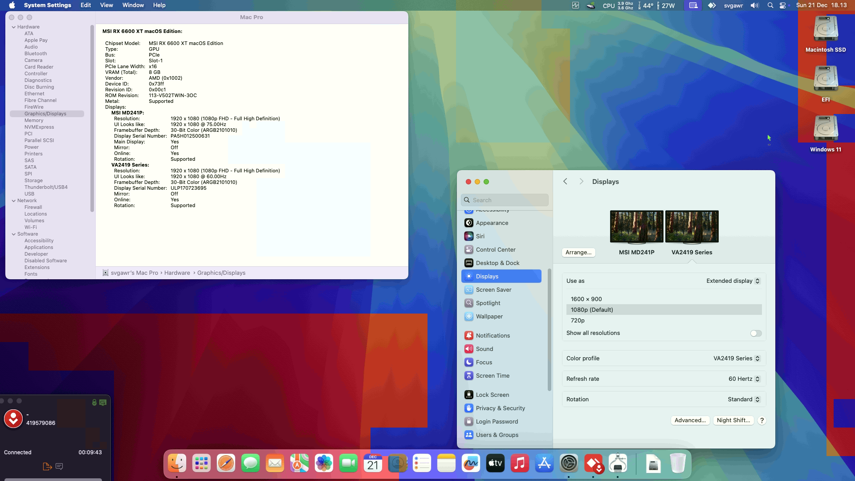Open Maps app in the Dock
The image size is (855, 481).
(299, 464)
